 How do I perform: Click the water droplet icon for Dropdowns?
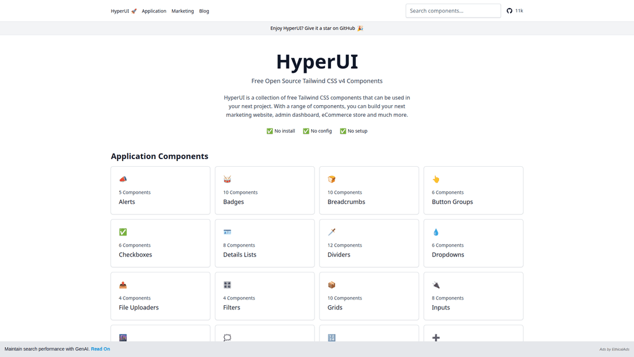(436, 232)
